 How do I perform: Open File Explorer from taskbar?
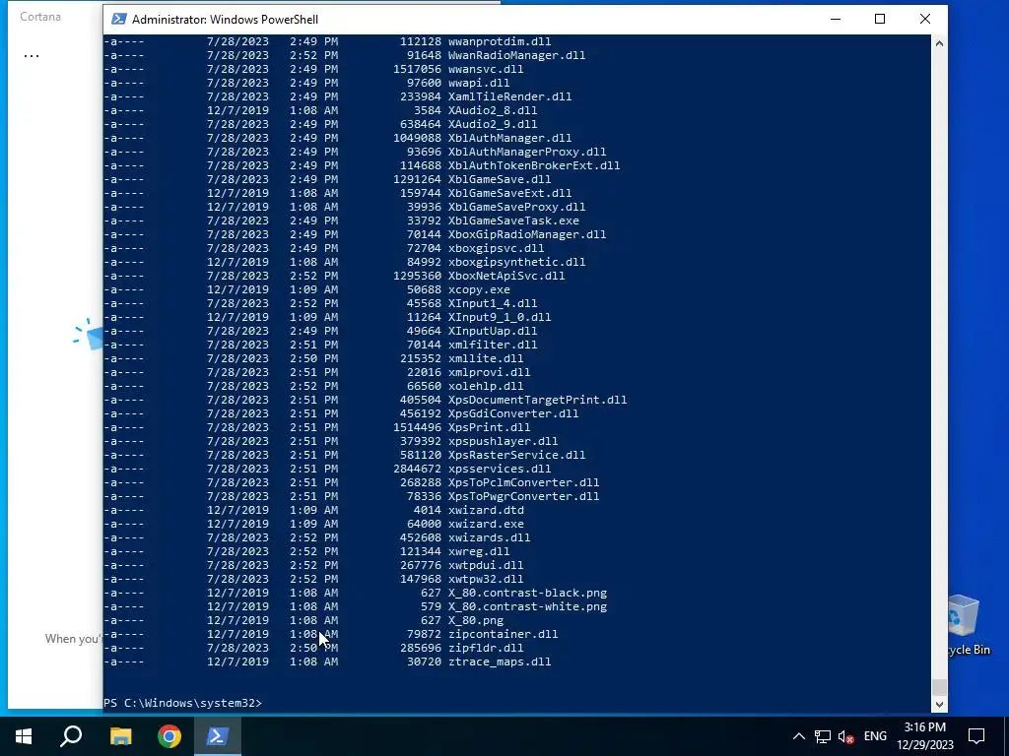[120, 736]
